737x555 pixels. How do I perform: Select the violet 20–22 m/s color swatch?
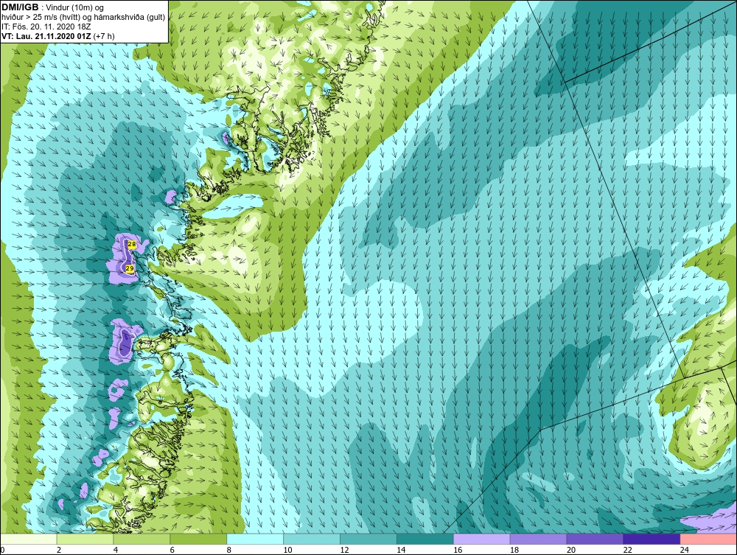pyautogui.click(x=595, y=539)
